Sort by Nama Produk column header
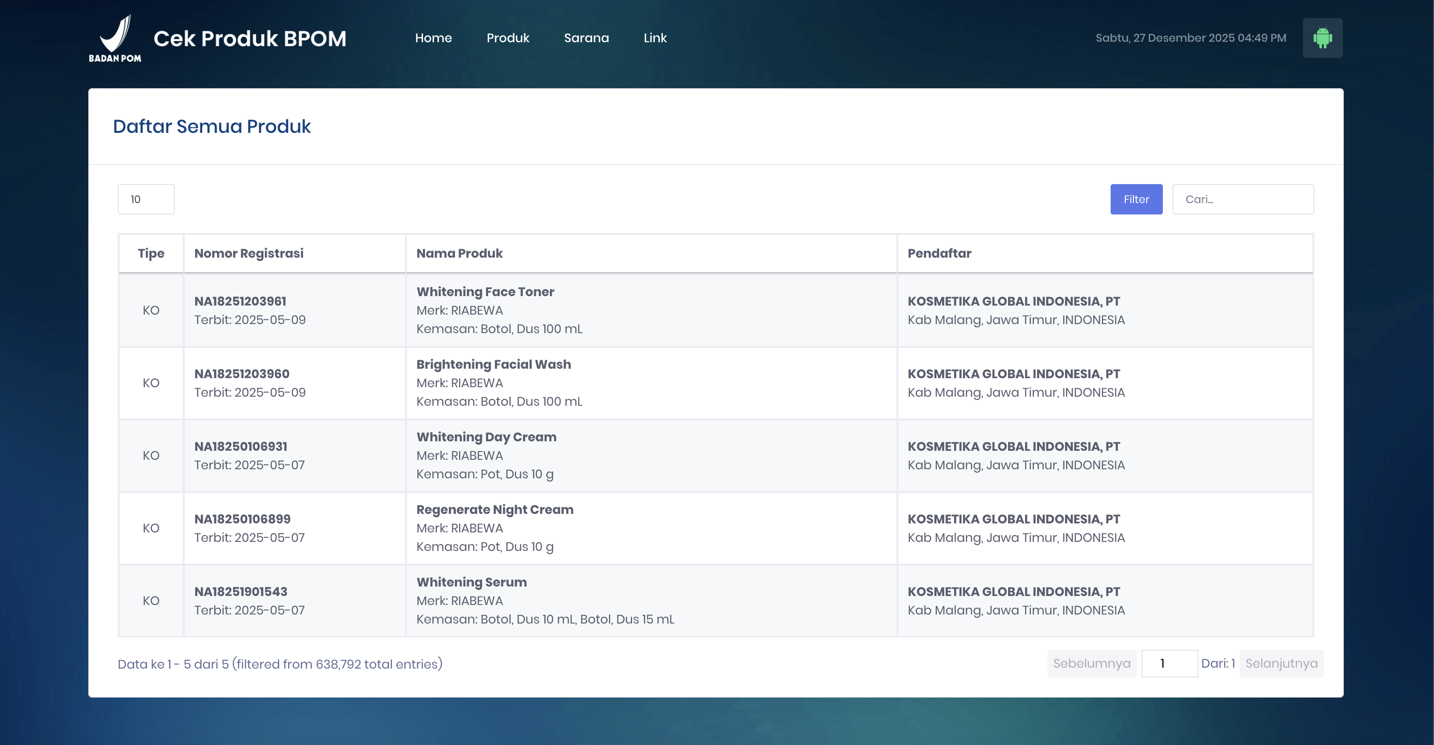This screenshot has width=1434, height=745. pos(459,253)
